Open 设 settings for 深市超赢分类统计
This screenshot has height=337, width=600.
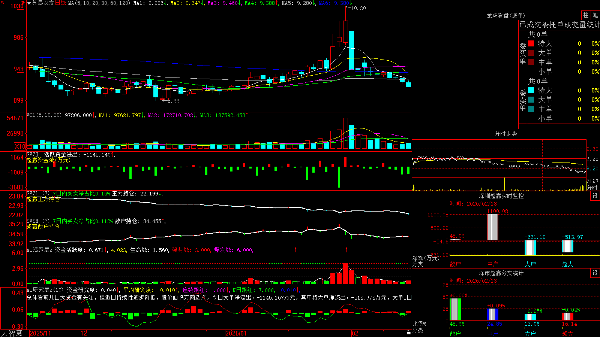point(595,273)
